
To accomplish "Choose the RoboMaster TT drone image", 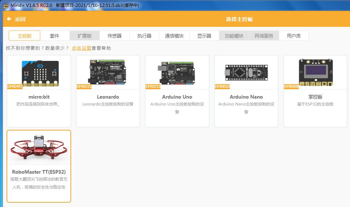I will pos(39,147).
